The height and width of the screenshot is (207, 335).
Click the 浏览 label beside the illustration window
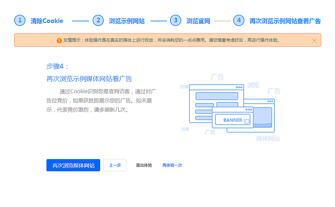[253, 85]
